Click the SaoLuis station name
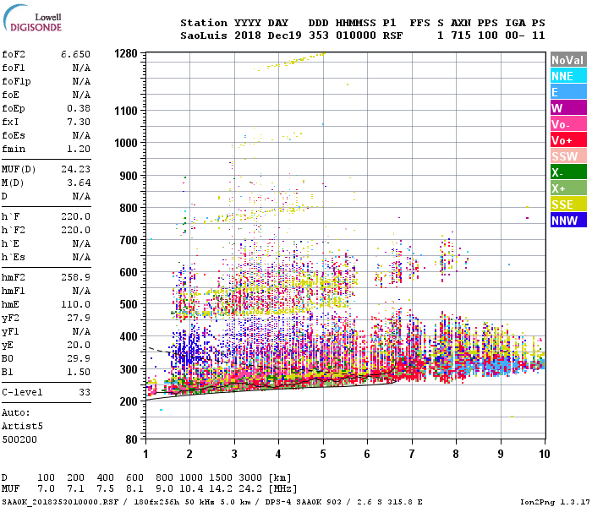 click(x=204, y=35)
